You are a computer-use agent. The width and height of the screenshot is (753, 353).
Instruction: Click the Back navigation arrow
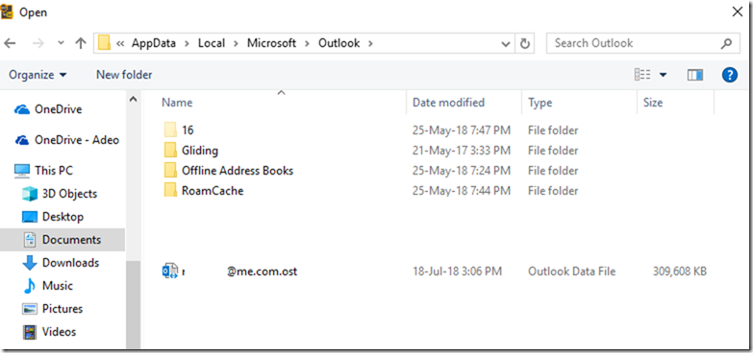(10, 43)
